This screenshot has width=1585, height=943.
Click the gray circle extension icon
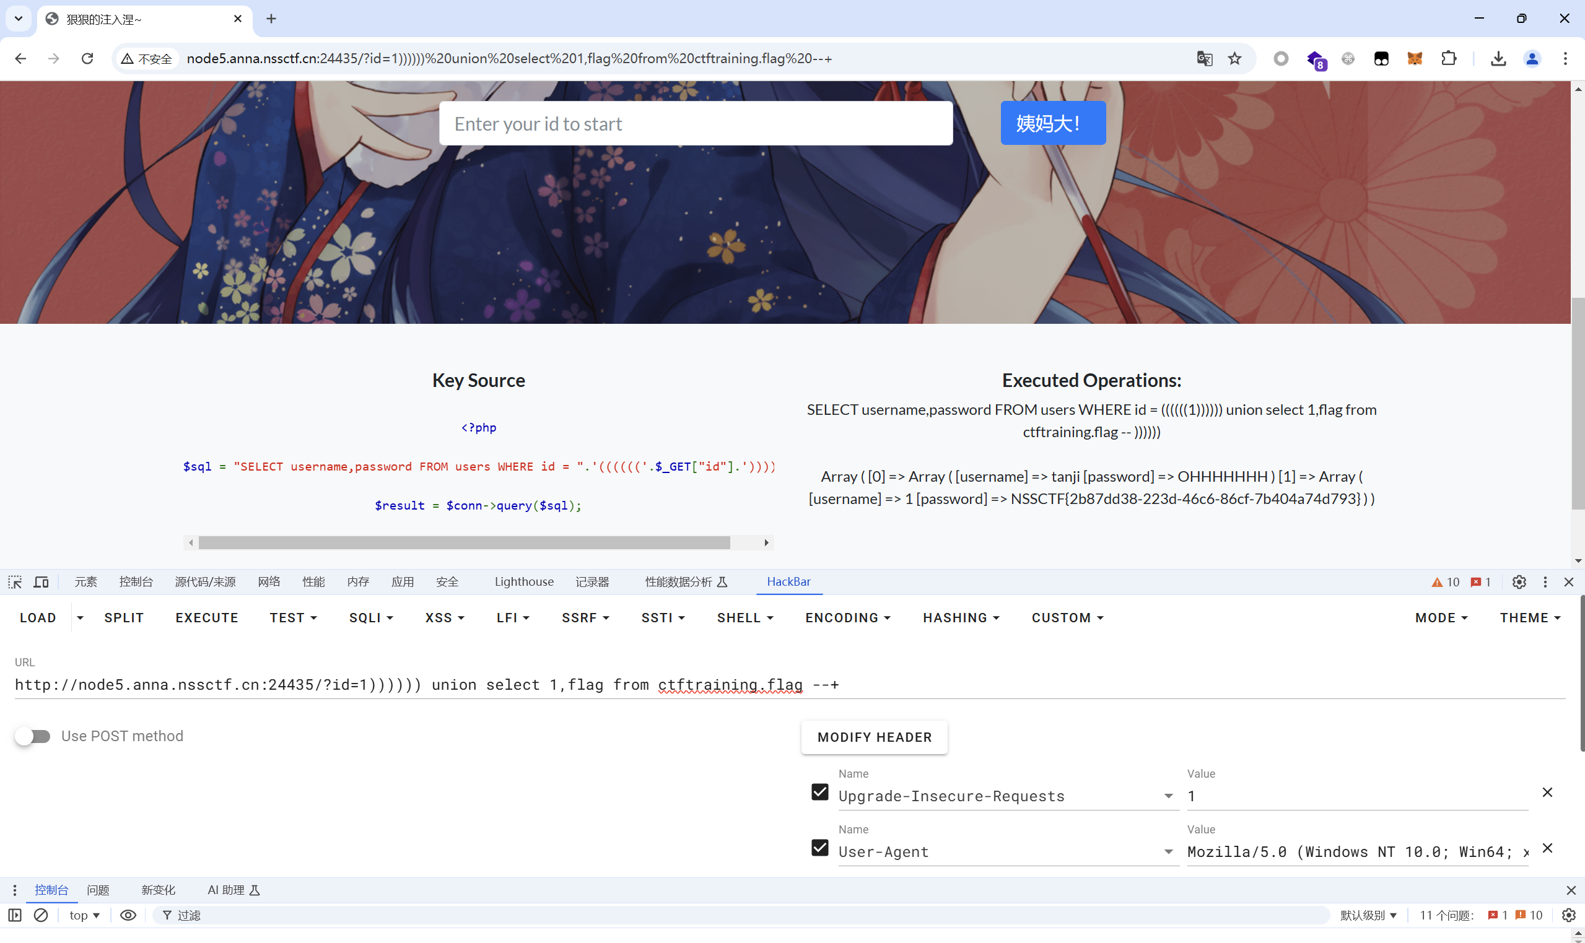point(1282,58)
